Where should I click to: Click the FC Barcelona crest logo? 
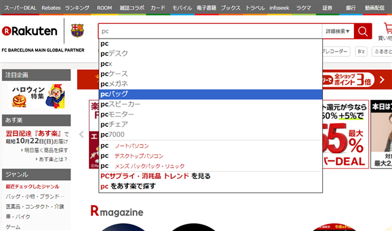click(77, 31)
